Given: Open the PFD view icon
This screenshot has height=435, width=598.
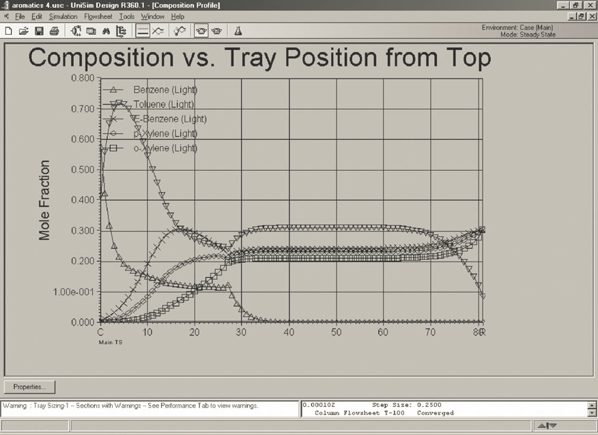Looking at the screenshot, I should coord(75,31).
